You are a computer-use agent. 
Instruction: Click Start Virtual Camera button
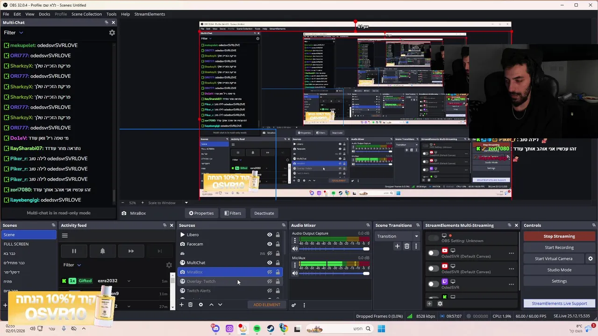click(x=554, y=259)
